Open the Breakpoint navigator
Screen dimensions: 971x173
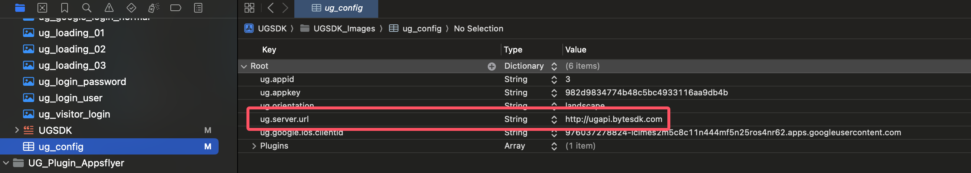point(176,8)
